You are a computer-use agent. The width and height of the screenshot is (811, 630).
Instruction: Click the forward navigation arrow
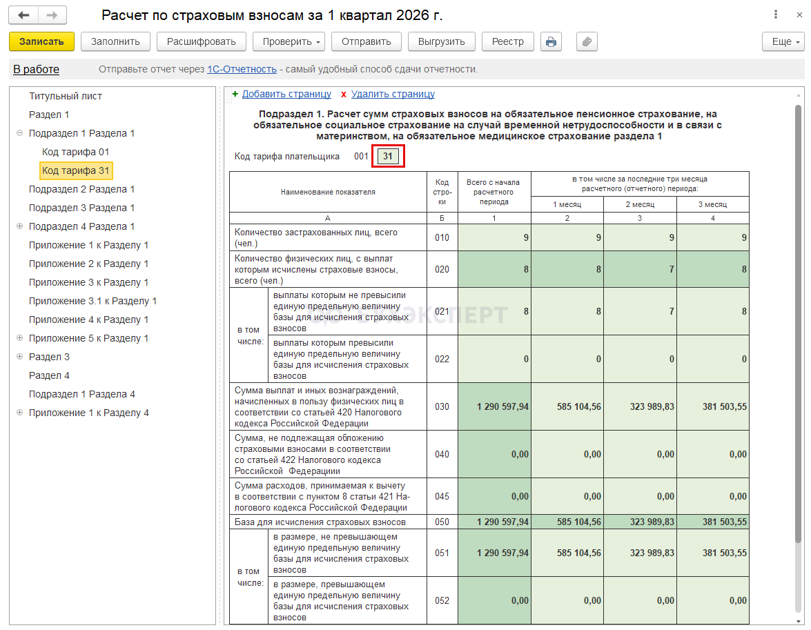click(52, 15)
